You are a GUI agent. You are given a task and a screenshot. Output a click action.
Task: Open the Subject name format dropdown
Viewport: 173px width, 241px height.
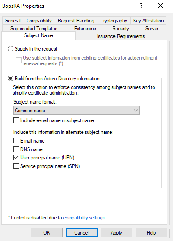pos(76,111)
